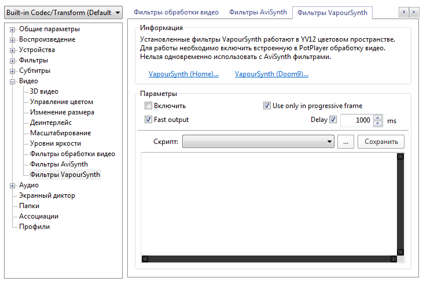Toggle the Delay checkbox

(333, 120)
